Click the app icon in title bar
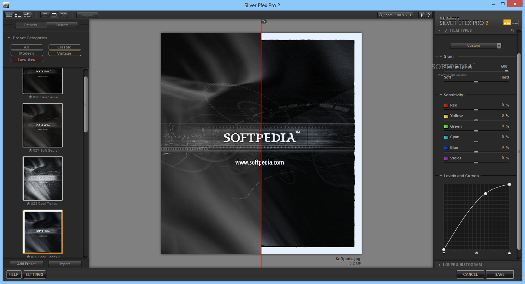The height and width of the screenshot is (284, 525). point(6,5)
